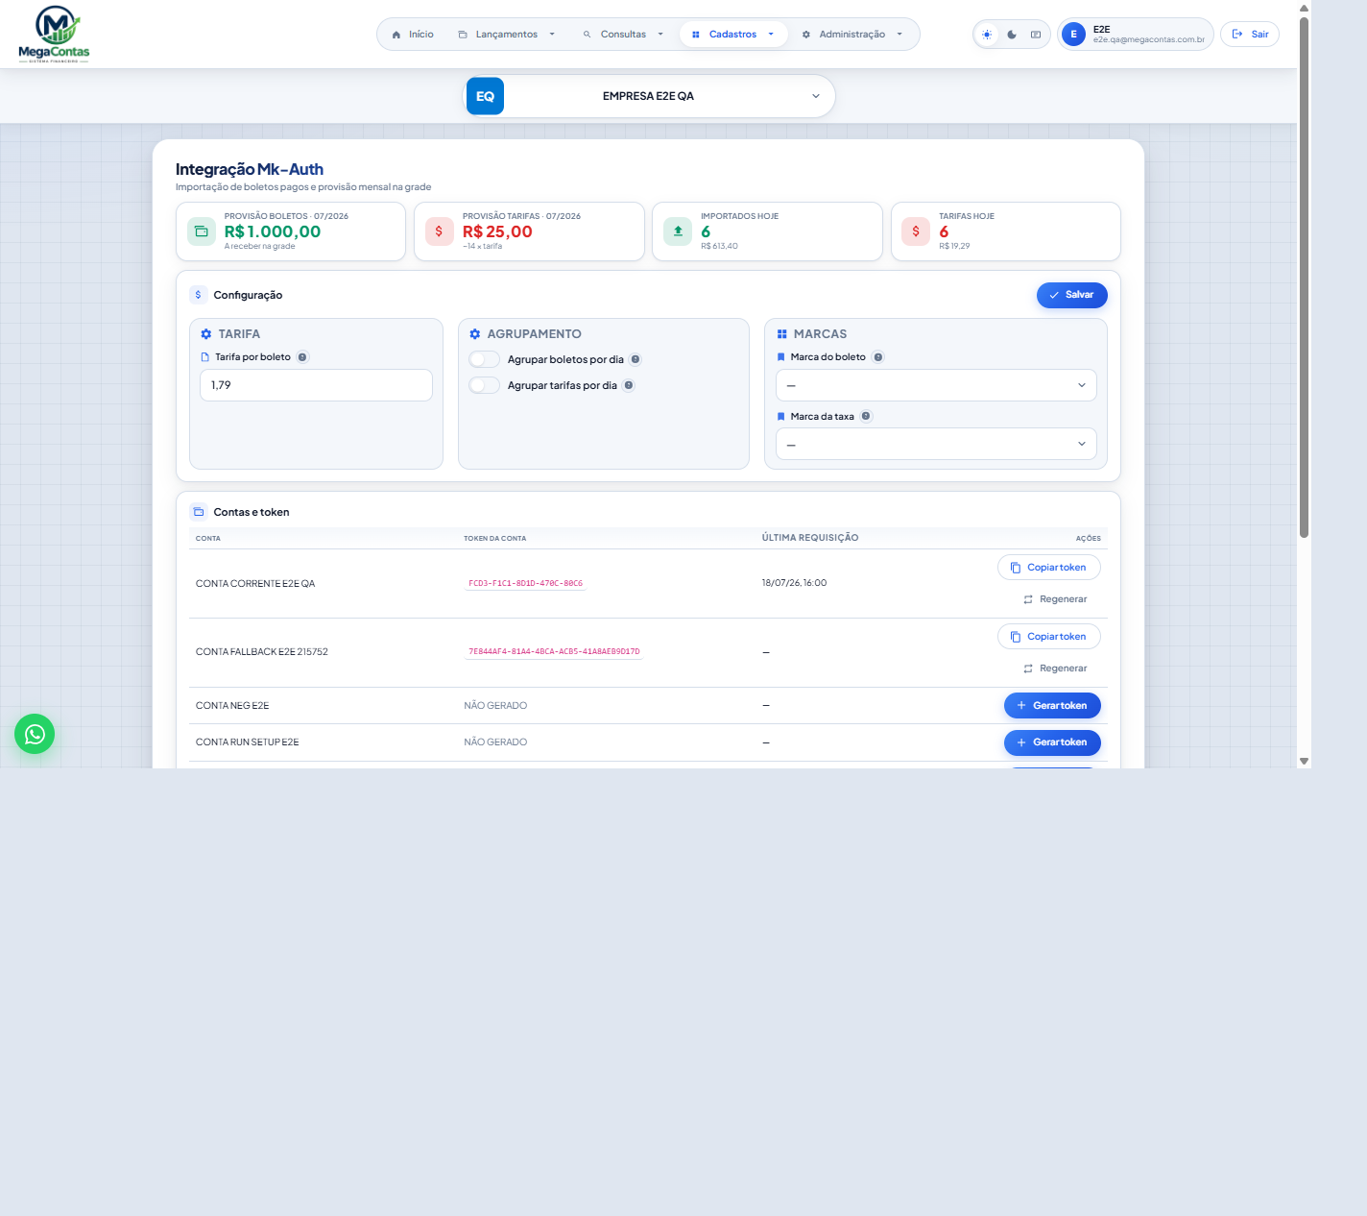
Task: Click the MegaContas logo
Action: [x=54, y=35]
